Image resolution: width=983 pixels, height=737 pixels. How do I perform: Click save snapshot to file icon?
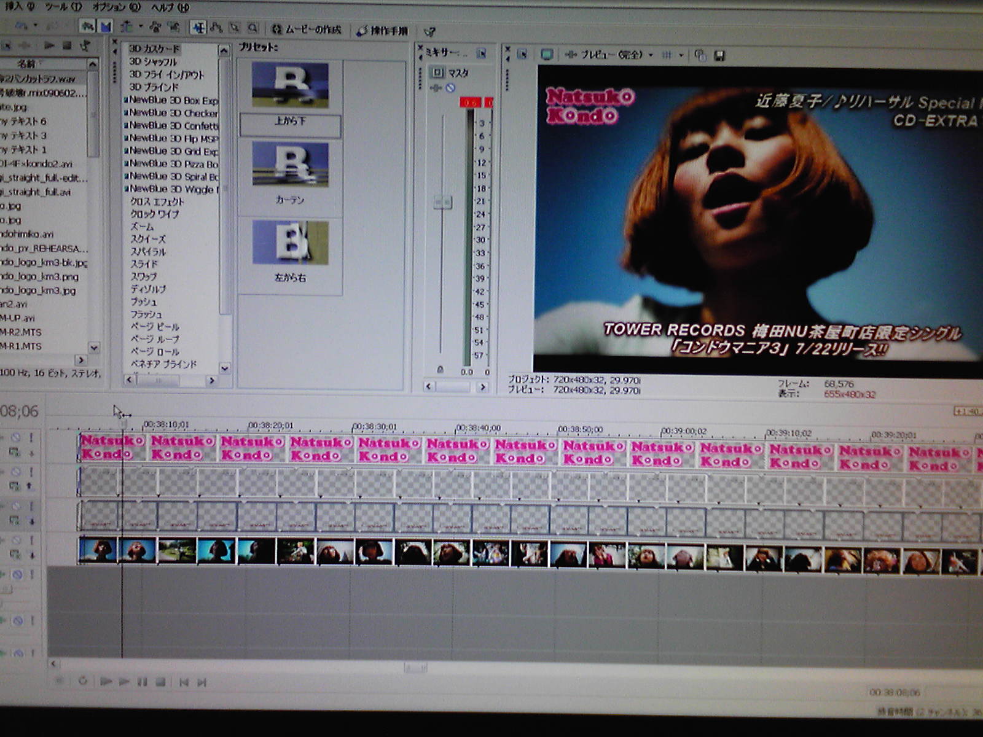tap(719, 56)
